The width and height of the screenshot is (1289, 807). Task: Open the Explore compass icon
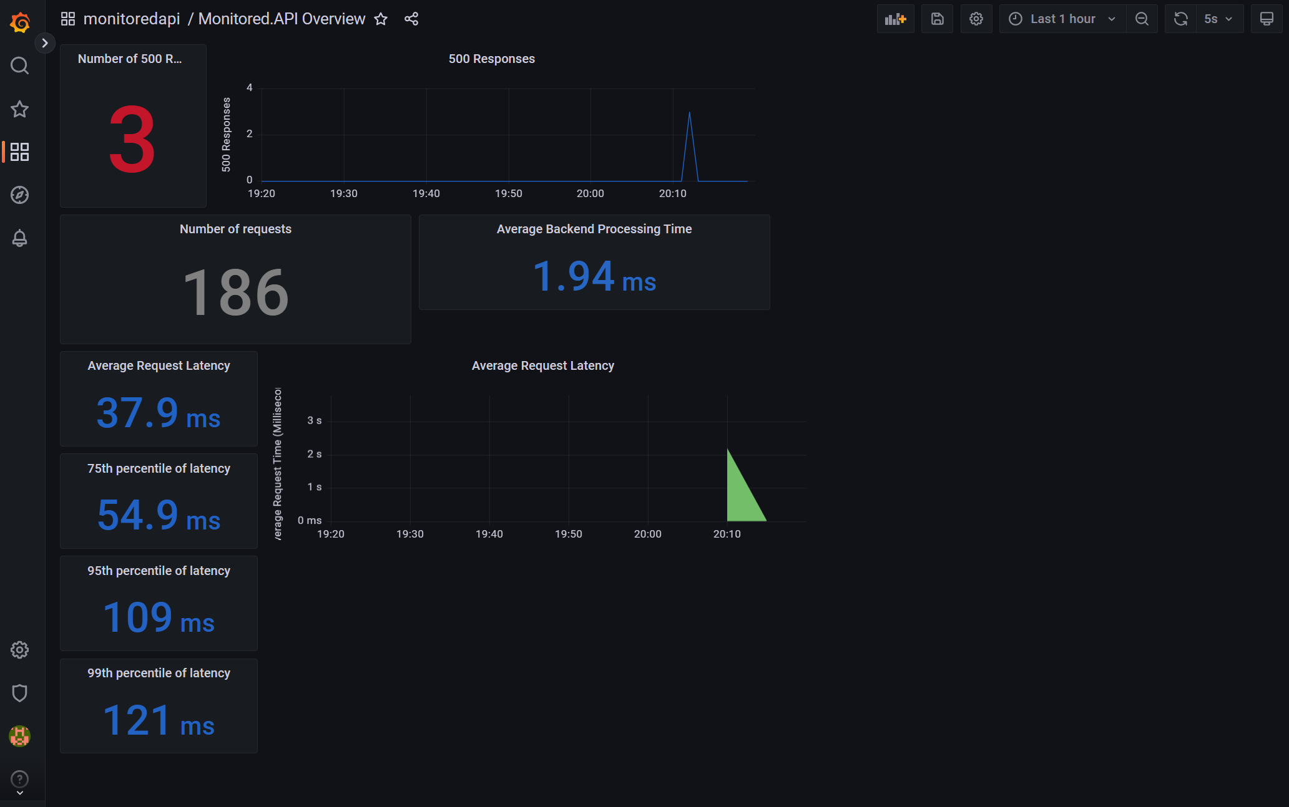pyautogui.click(x=20, y=195)
